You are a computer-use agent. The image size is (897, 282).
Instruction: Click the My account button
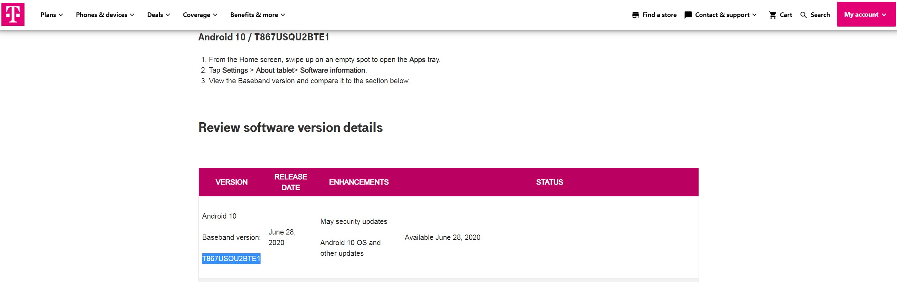tap(861, 15)
